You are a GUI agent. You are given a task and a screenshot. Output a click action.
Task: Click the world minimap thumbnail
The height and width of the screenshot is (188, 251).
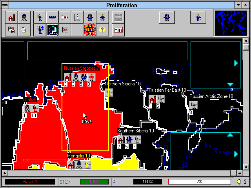coord(231,23)
